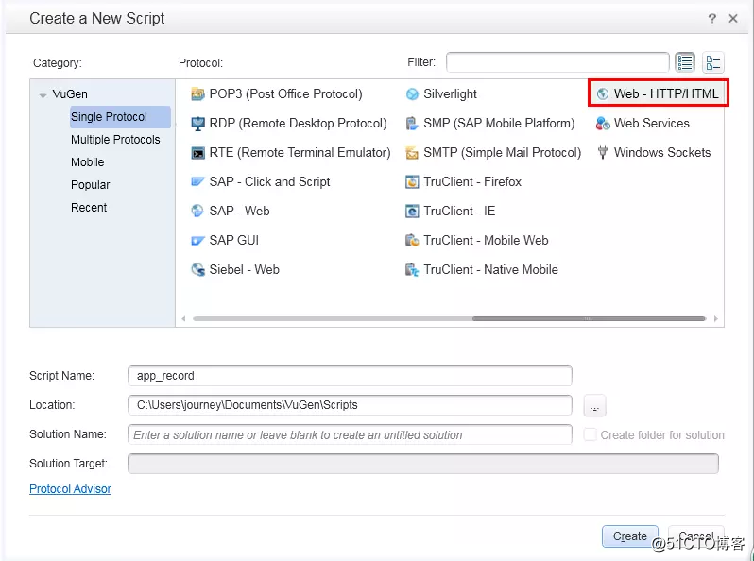The image size is (754, 561).
Task: Switch to tree view layout icon
Action: [x=713, y=62]
